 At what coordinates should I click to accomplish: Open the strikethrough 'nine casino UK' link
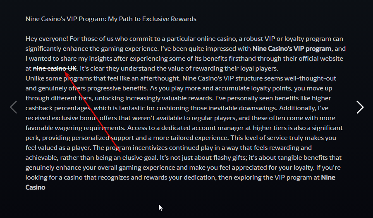point(55,69)
